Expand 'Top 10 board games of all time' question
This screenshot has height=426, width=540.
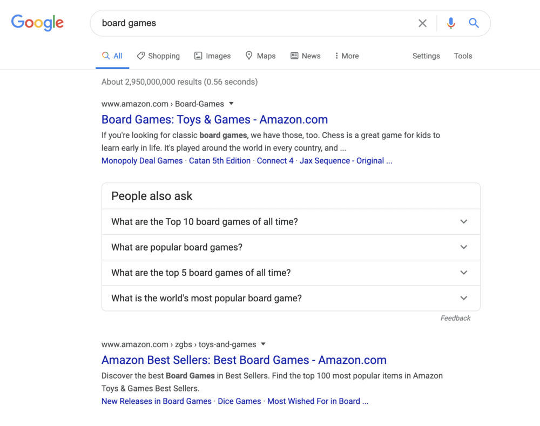(x=291, y=222)
